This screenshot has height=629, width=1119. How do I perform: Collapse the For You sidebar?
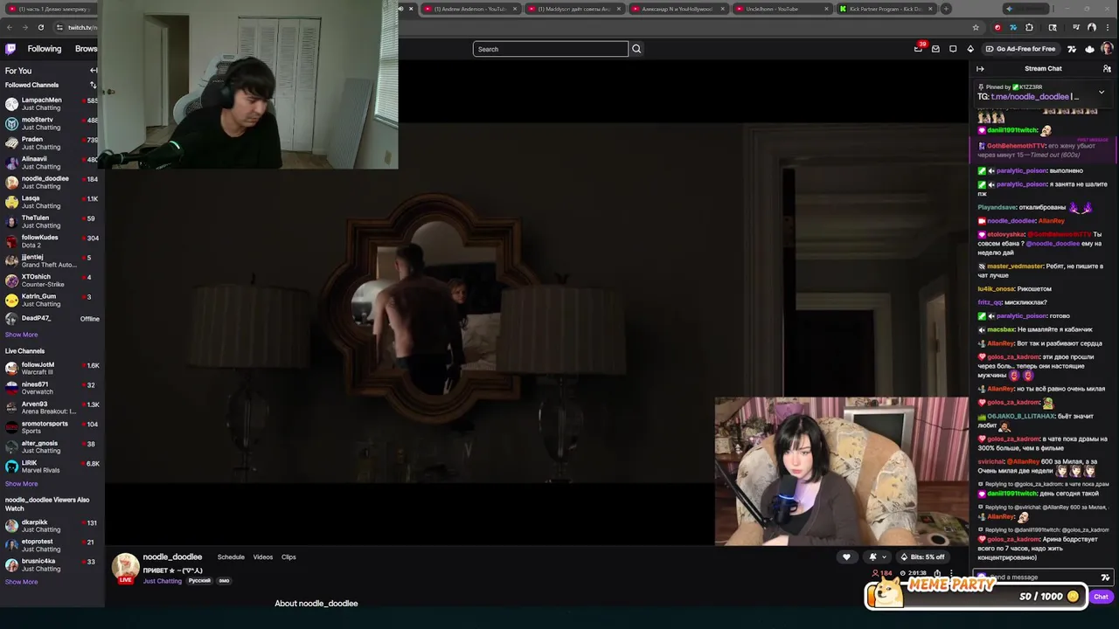(94, 70)
